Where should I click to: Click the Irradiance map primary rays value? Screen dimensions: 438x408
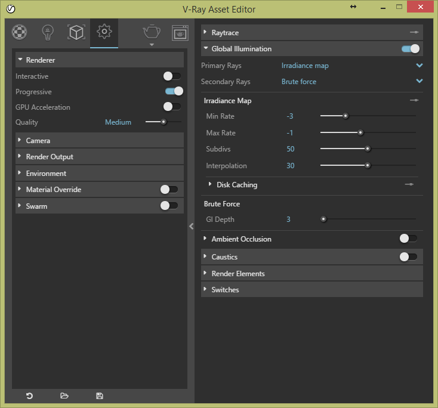pyautogui.click(x=305, y=66)
